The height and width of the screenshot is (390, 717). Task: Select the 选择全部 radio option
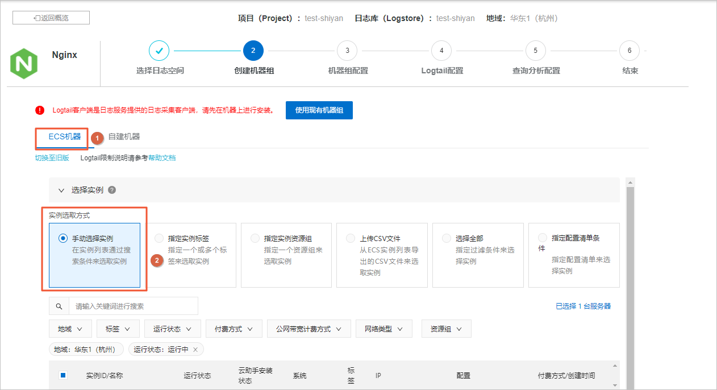(x=447, y=239)
